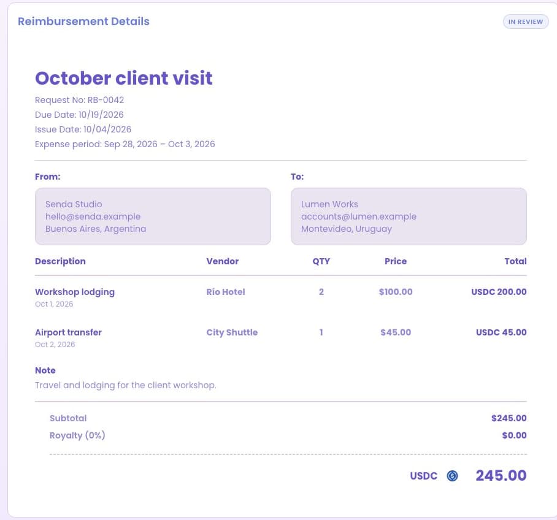
Task: Click the Expense period line
Action: tap(125, 144)
